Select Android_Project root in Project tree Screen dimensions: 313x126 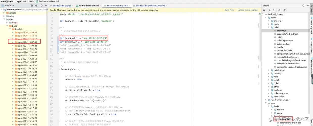point(14,10)
